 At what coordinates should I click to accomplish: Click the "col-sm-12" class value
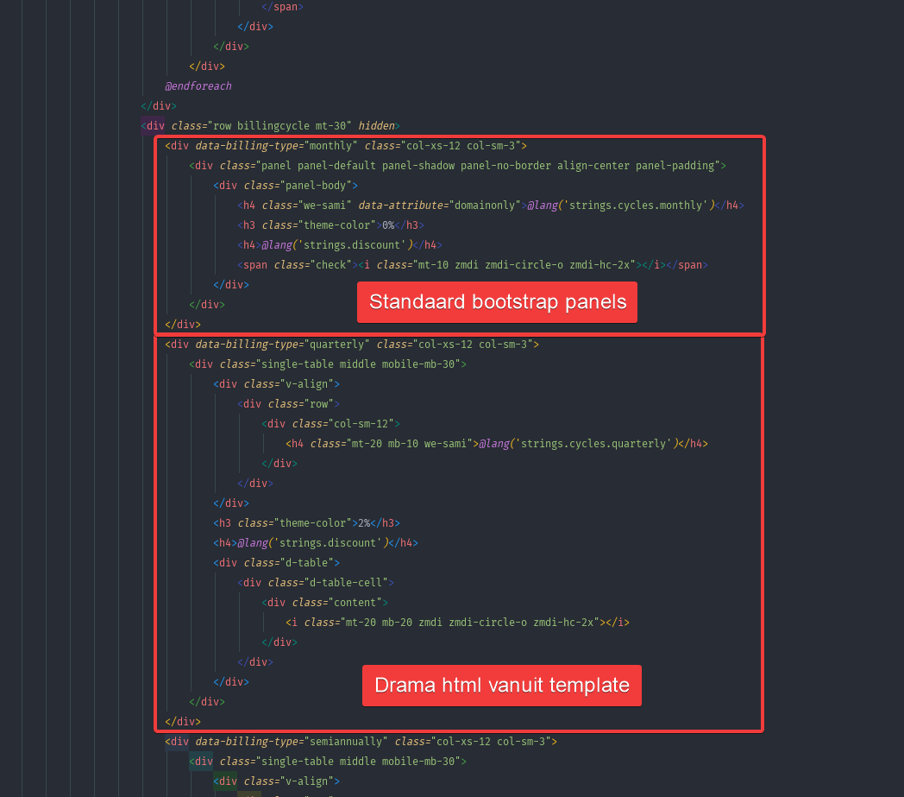coord(358,423)
